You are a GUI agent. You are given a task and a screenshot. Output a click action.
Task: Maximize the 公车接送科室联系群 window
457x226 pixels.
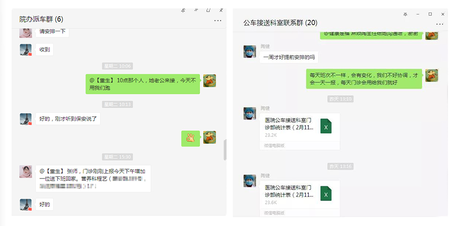pos(430,14)
